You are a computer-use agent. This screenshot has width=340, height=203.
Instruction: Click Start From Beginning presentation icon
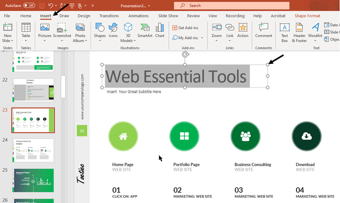pos(72,6)
